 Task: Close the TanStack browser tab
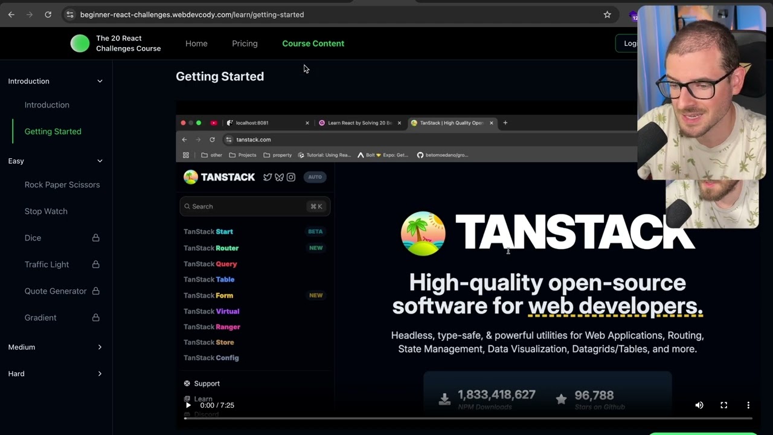[491, 123]
